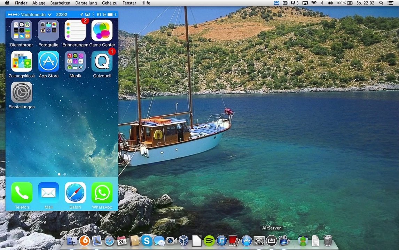Click the Vodafone.de carrier text on iPhone
Image resolution: width=399 pixels, height=250 pixels.
click(33, 15)
